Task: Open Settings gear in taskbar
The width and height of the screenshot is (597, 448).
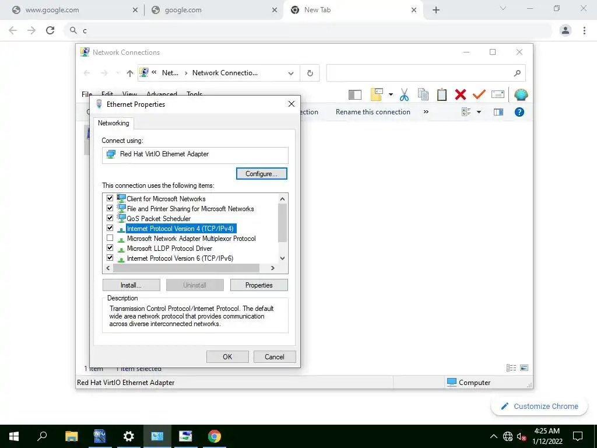Action: coord(129,436)
